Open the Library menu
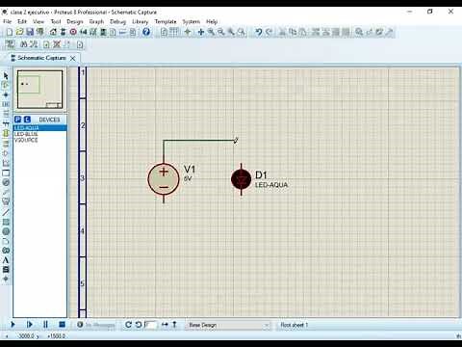The image size is (462, 347). [141, 21]
